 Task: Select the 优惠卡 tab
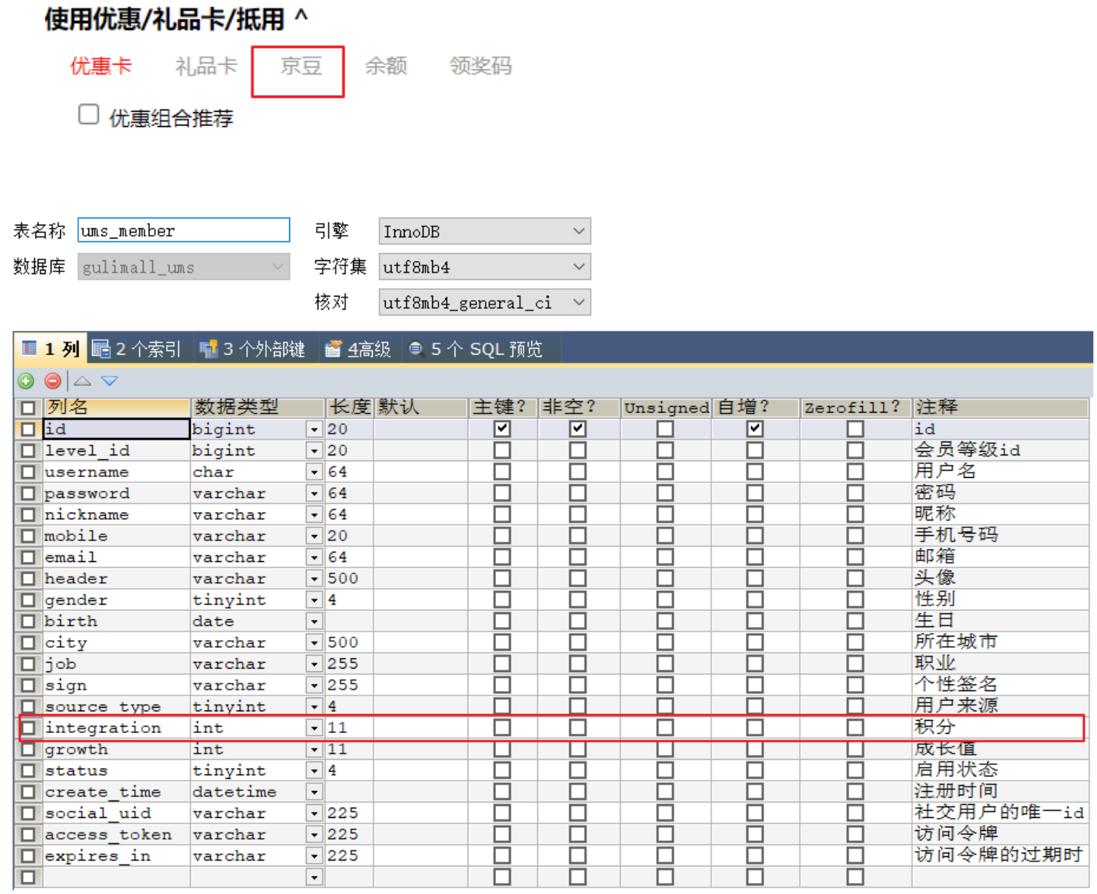point(101,66)
